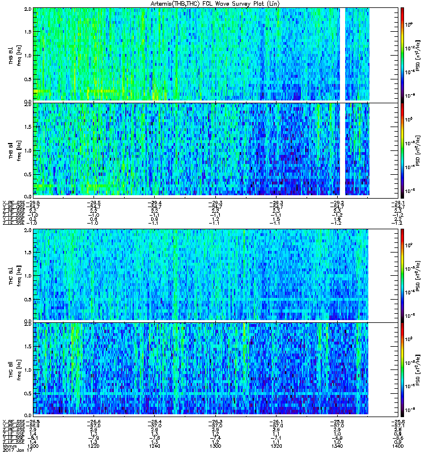Click the THC X_RE_GSE value -26.8

point(33,422)
